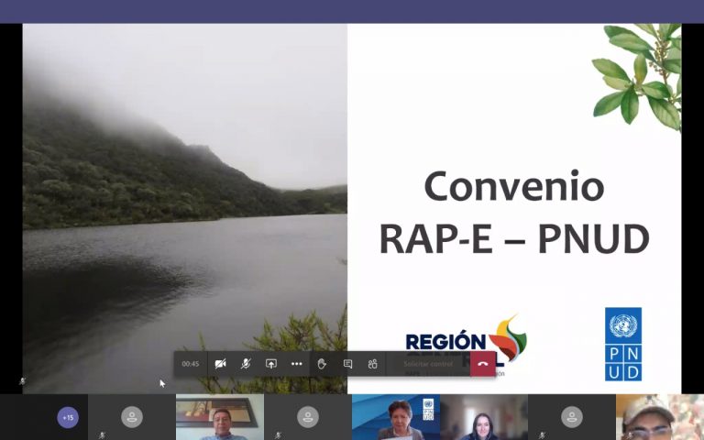
Task: Raise your hand in the meeting
Action: (322, 364)
